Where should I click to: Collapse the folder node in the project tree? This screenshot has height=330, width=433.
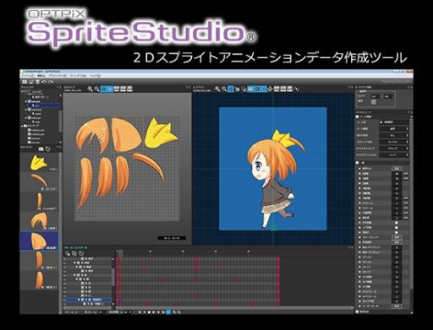coord(22,126)
